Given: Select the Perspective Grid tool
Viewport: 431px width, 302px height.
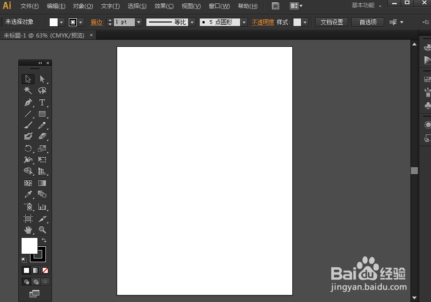Looking at the screenshot, I should [42, 171].
